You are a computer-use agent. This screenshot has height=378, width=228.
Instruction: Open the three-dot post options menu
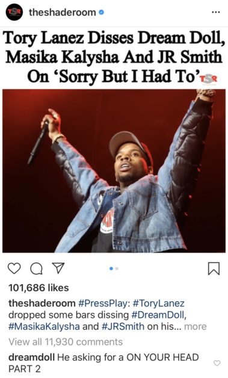pos(215,12)
